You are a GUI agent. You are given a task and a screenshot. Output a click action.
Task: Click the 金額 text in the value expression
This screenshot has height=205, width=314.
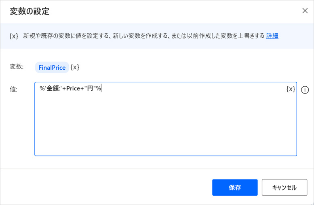click(x=53, y=89)
